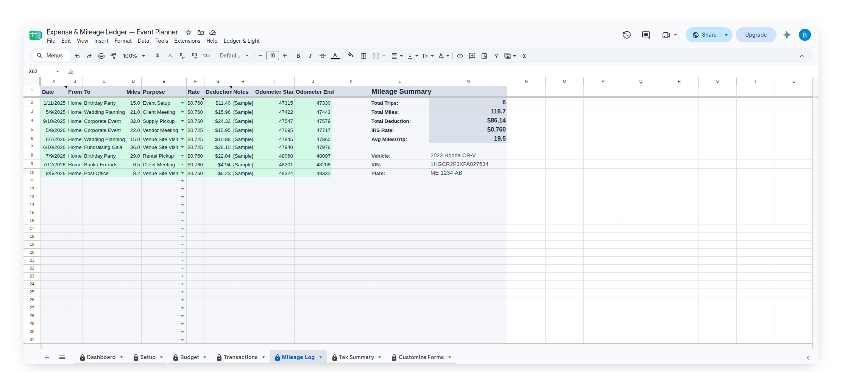Create a filter with the funnel icon

coord(496,56)
